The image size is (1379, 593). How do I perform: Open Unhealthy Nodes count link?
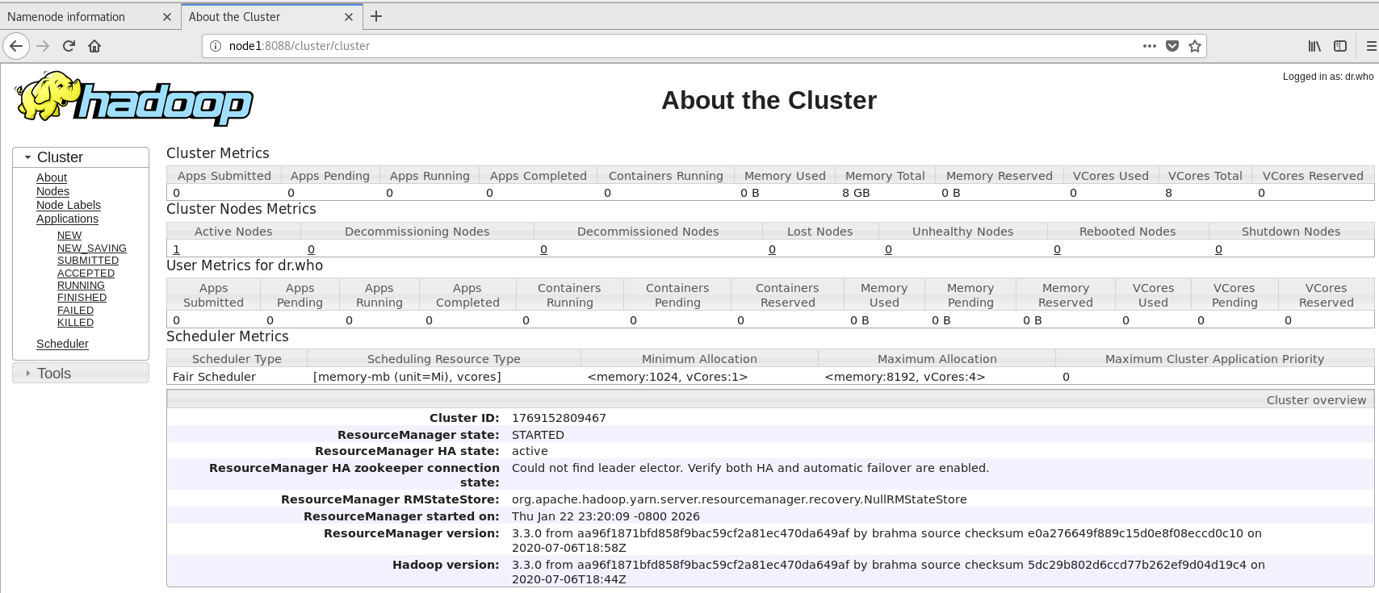tap(888, 249)
